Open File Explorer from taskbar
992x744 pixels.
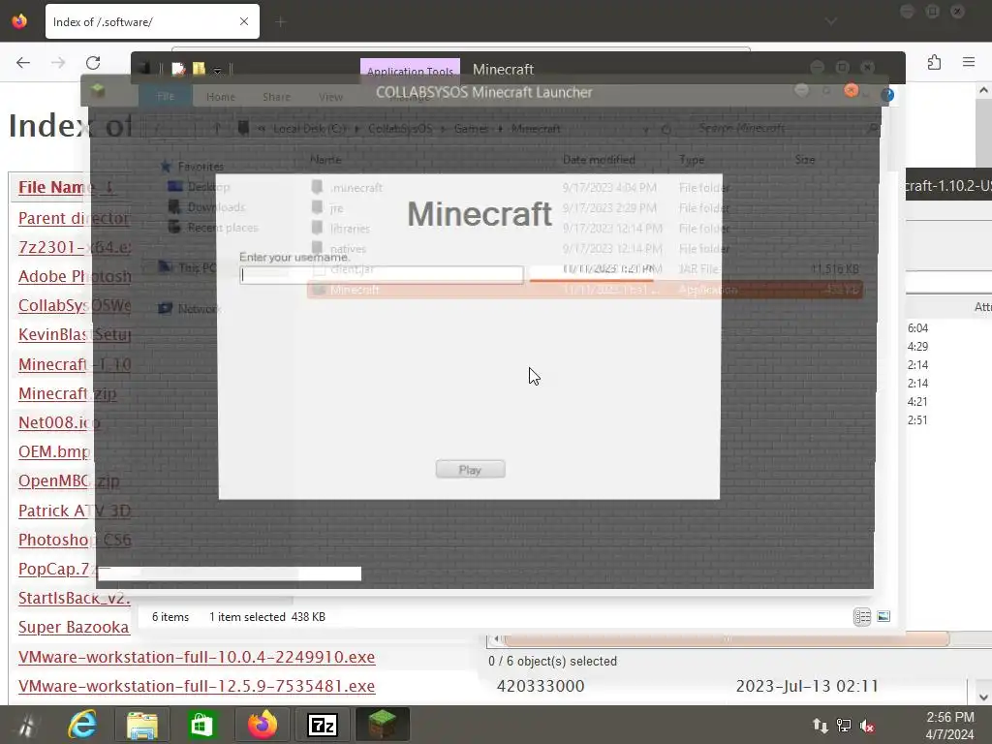point(142,725)
